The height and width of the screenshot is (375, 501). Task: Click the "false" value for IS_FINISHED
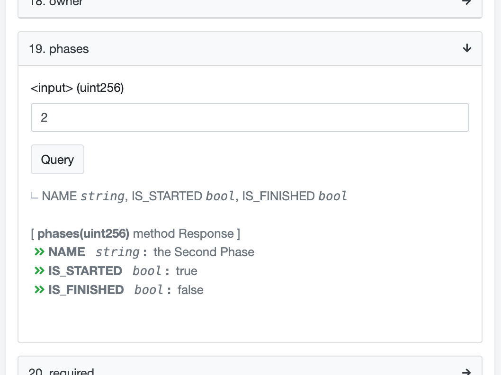coord(190,290)
